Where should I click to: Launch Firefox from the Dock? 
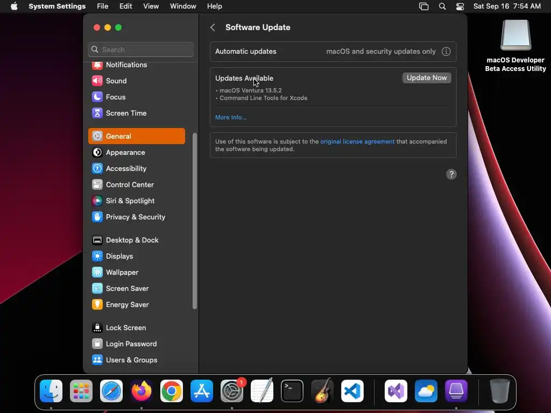[x=142, y=391]
